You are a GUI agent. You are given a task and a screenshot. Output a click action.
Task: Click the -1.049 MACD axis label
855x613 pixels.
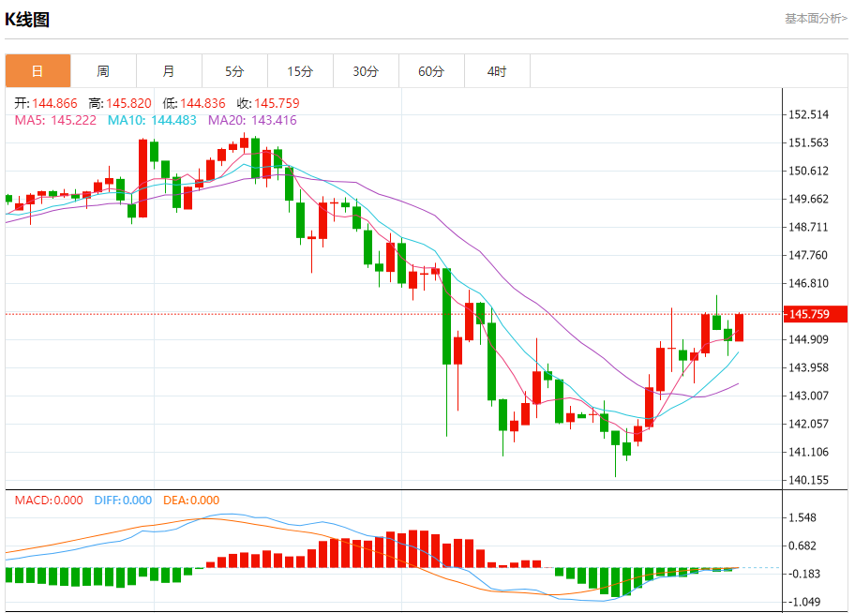tap(802, 602)
